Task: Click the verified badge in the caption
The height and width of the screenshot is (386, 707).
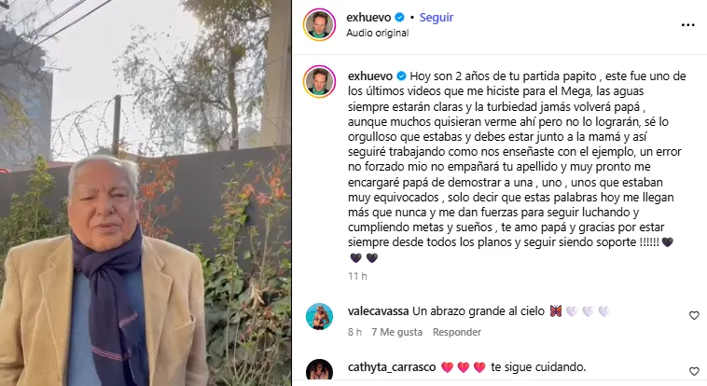Action: click(x=401, y=76)
